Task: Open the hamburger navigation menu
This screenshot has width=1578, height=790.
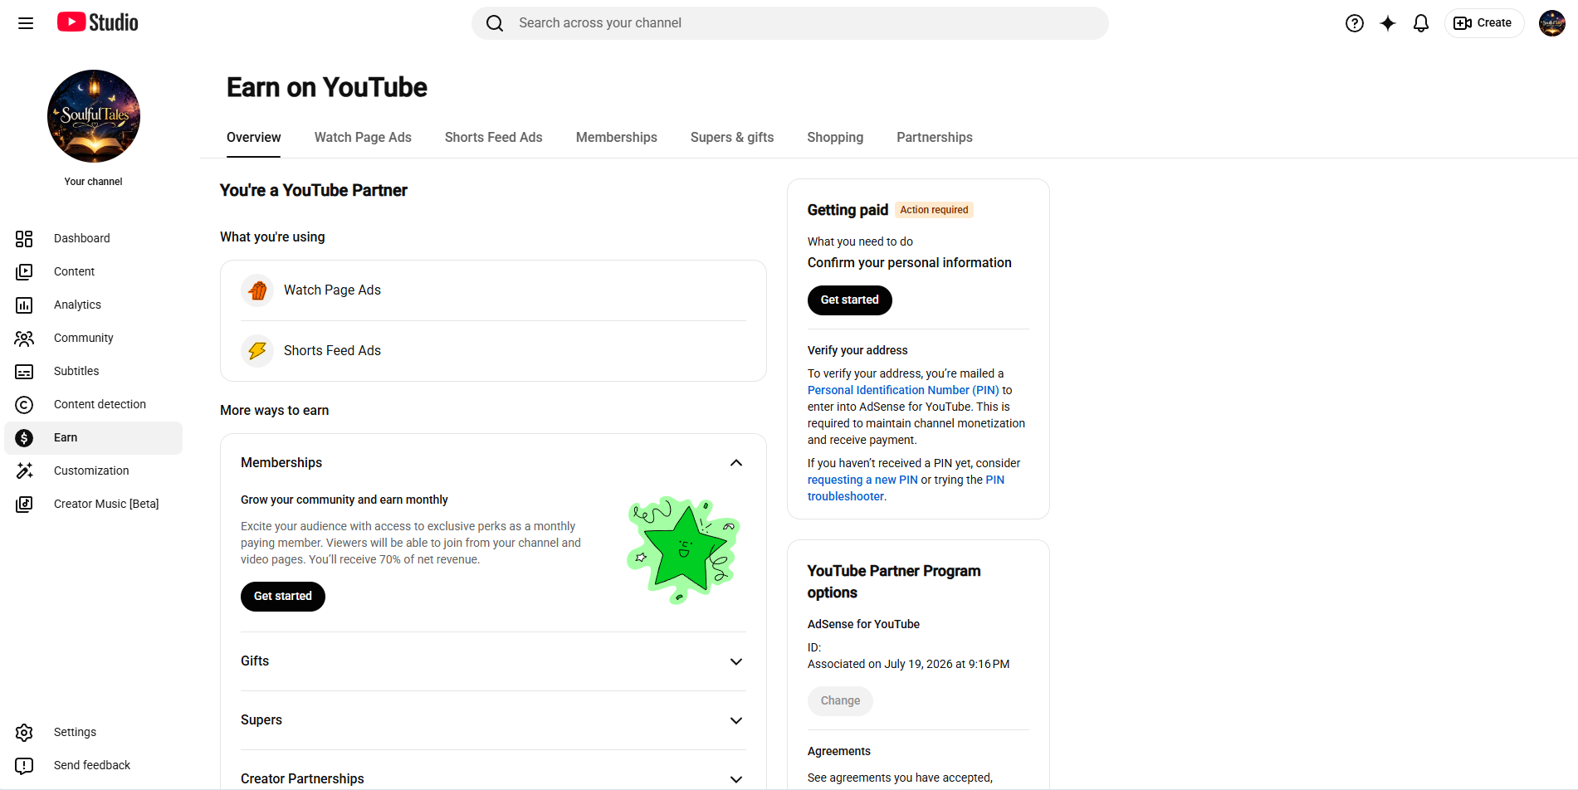Action: point(26,23)
